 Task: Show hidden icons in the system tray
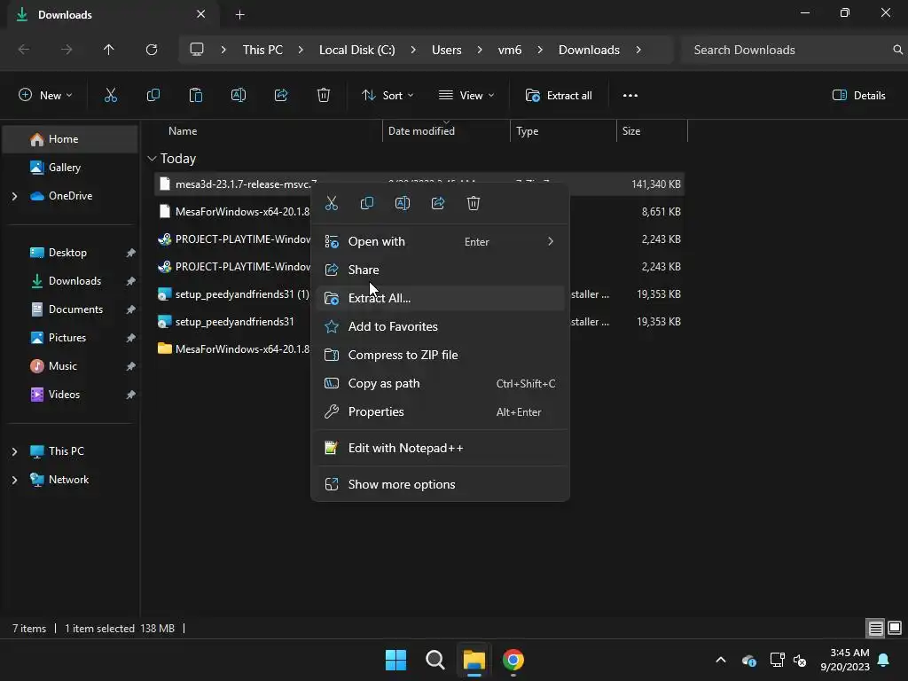(721, 660)
